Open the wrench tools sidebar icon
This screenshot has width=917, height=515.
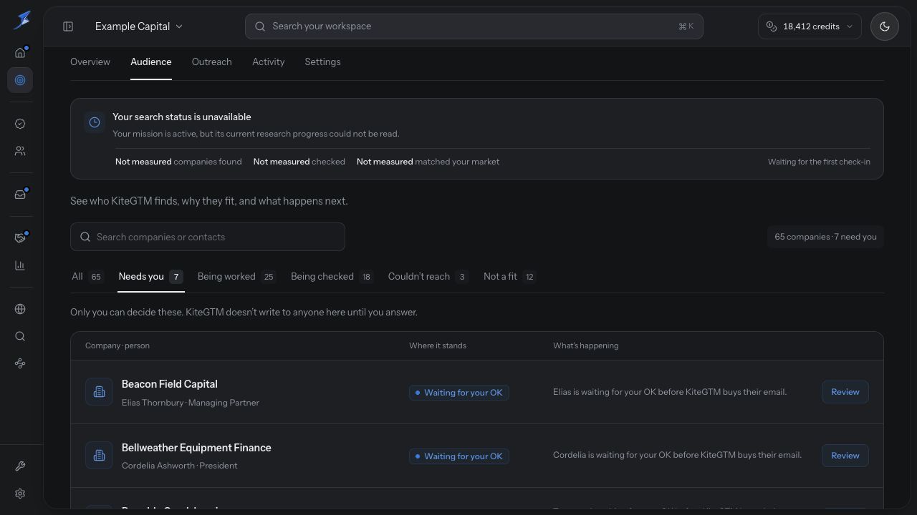pyautogui.click(x=20, y=466)
